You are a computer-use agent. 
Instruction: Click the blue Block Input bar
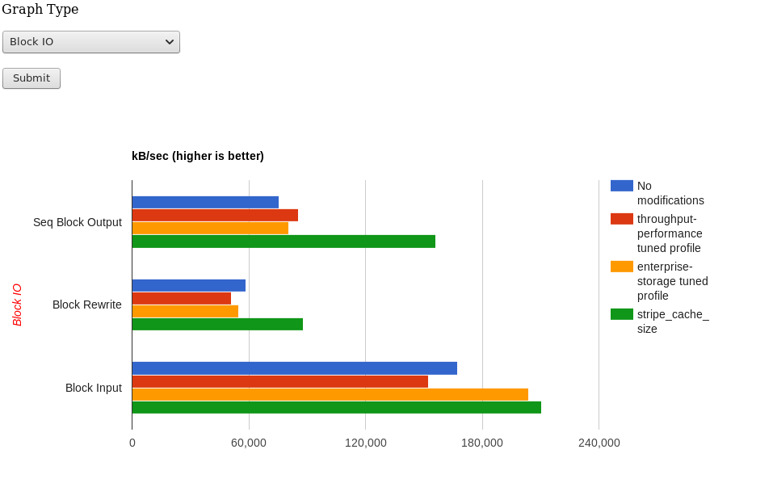294,368
